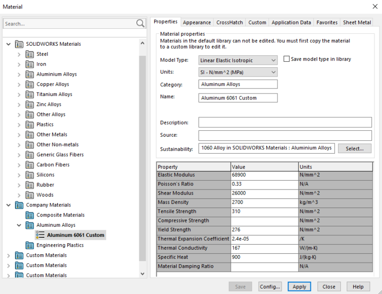Click the Aluminum 6061 Custom material icon

click(40, 235)
